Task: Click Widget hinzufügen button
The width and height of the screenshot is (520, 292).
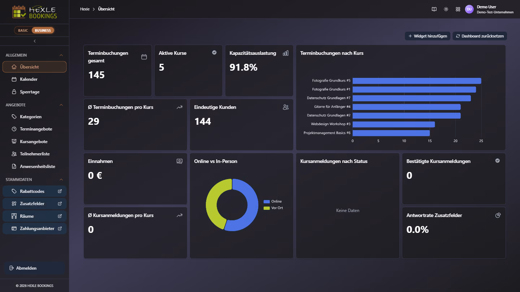Action: pos(428,36)
